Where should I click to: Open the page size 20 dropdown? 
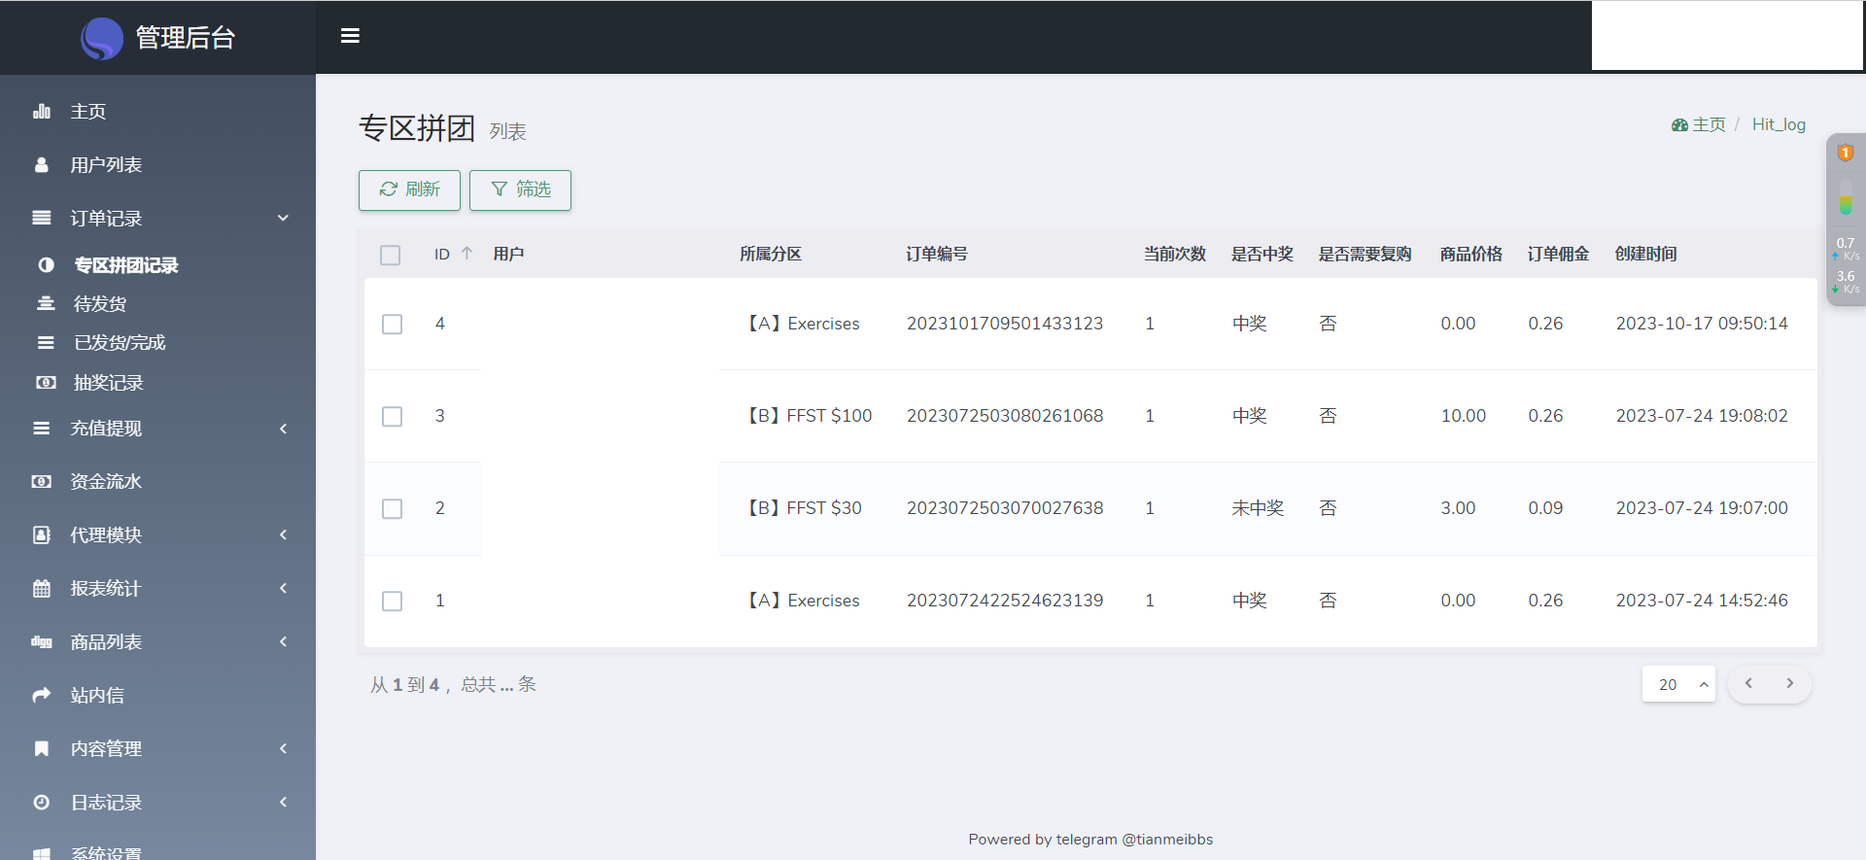(1678, 684)
